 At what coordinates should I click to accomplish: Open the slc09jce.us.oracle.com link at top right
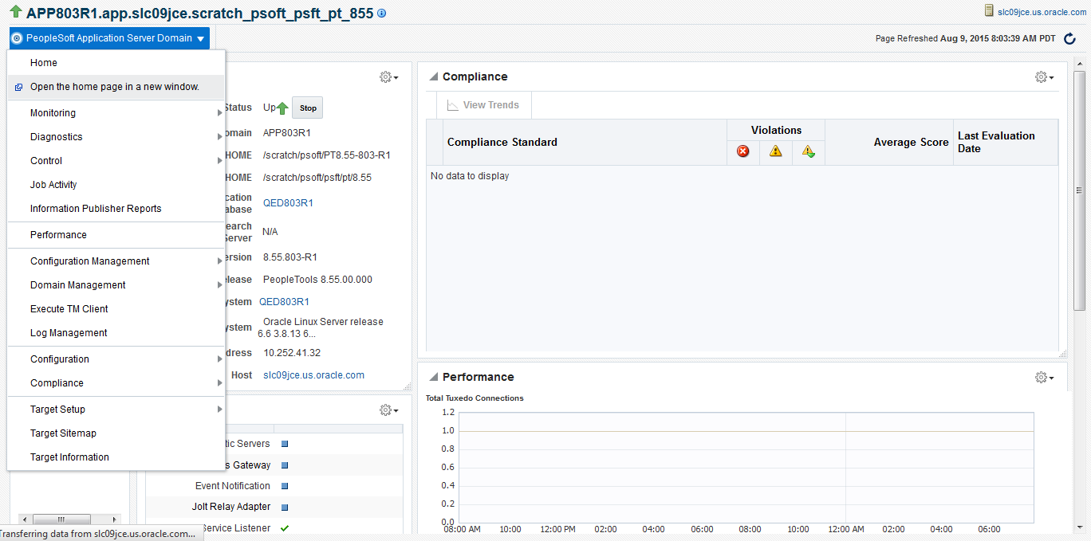pyautogui.click(x=1042, y=12)
